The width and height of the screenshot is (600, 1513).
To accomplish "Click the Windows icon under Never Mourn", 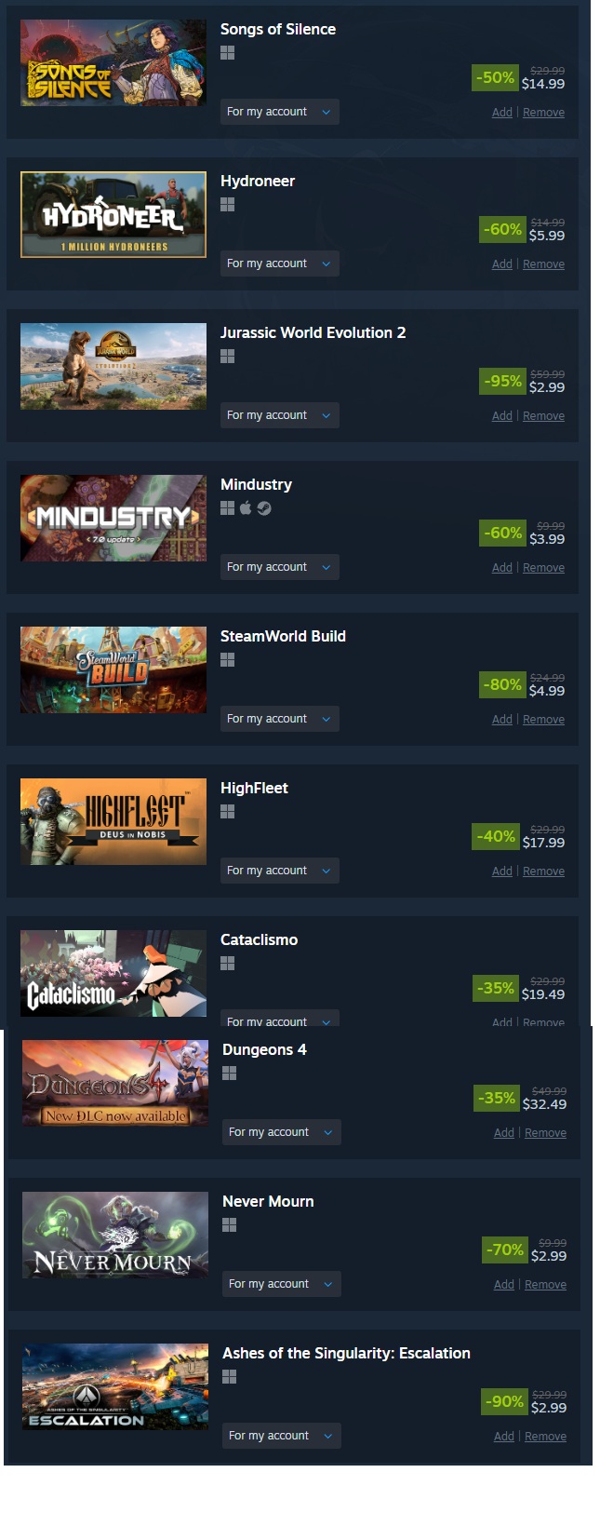I will tap(229, 1225).
